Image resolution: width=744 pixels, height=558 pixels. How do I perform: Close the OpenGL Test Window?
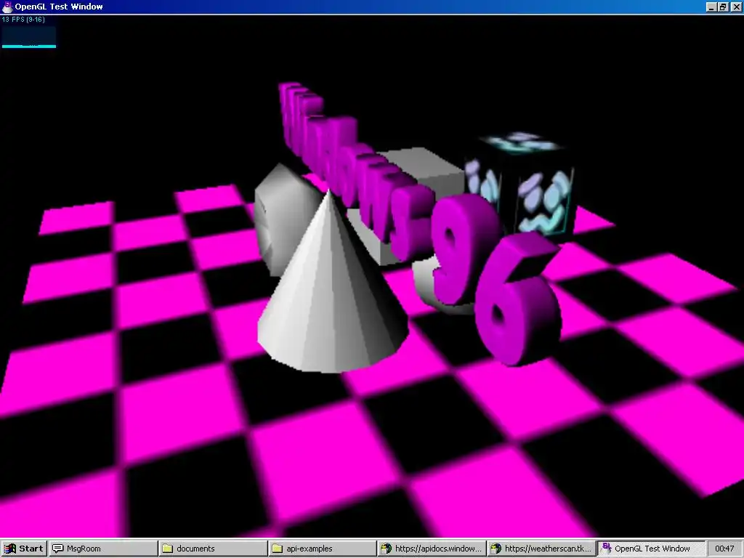735,7
